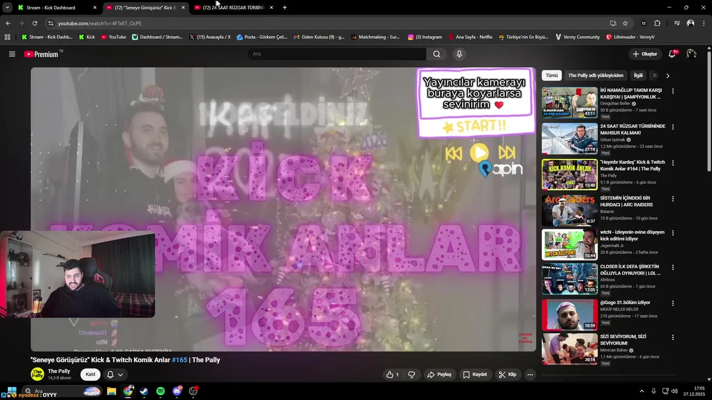This screenshot has width=712, height=400.
Task: Select the İlgili filter chip
Action: tap(638, 76)
